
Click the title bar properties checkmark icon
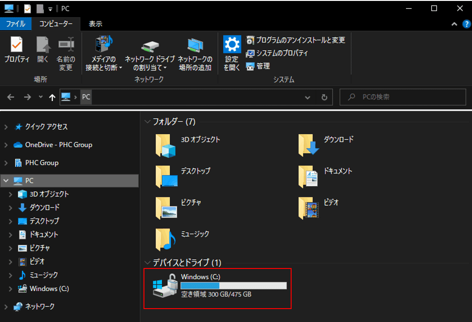tap(27, 9)
